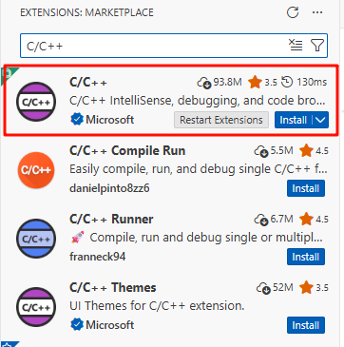Click the star rating icon of C/C++ Runner
This screenshot has height=347, width=344.
(x=306, y=220)
